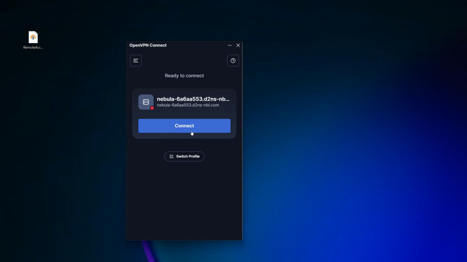
Task: Close the OpenVPN Connect window
Action: (238, 45)
